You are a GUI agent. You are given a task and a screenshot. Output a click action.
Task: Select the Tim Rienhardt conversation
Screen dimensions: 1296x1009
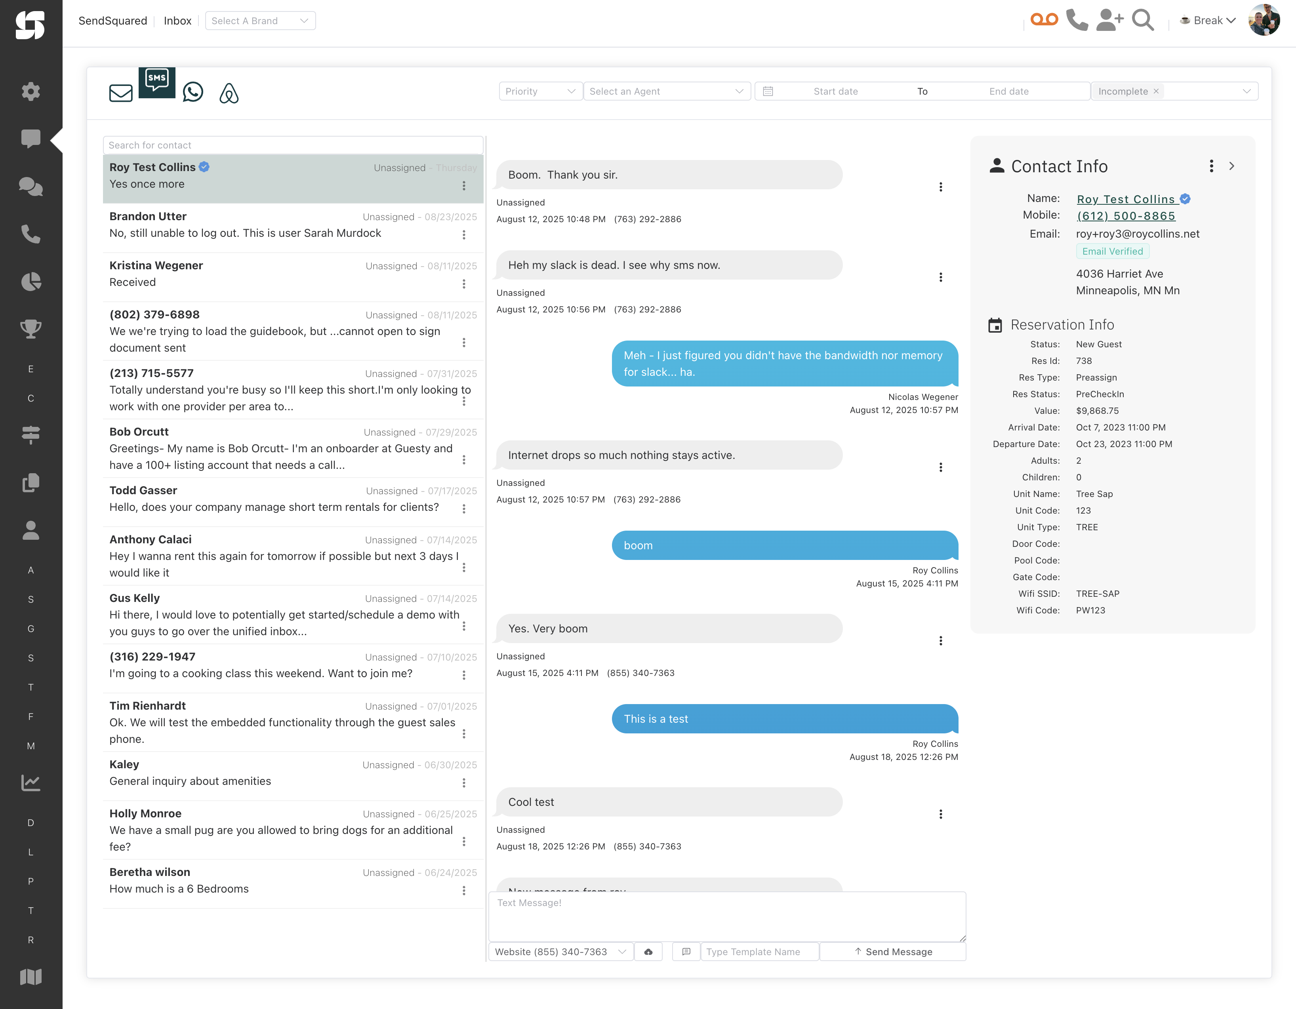[293, 722]
